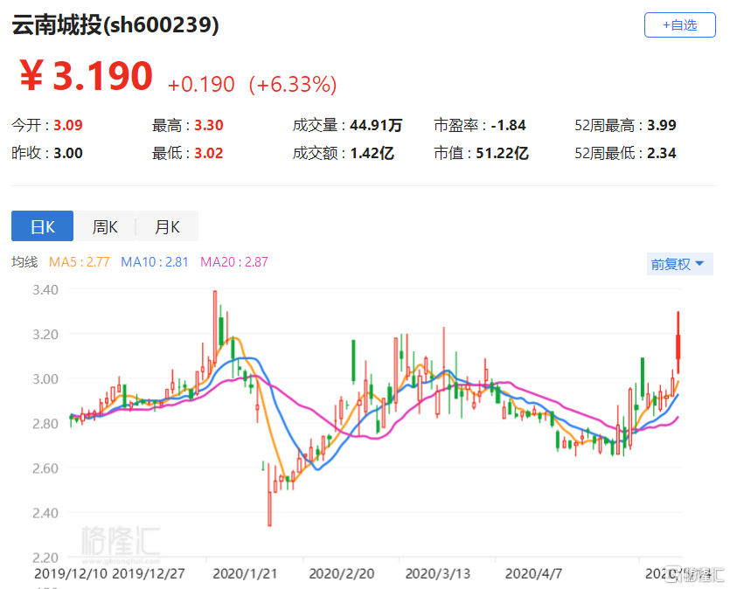The height and width of the screenshot is (589, 730).
Task: Click the price change +0.190
Action: (x=201, y=85)
